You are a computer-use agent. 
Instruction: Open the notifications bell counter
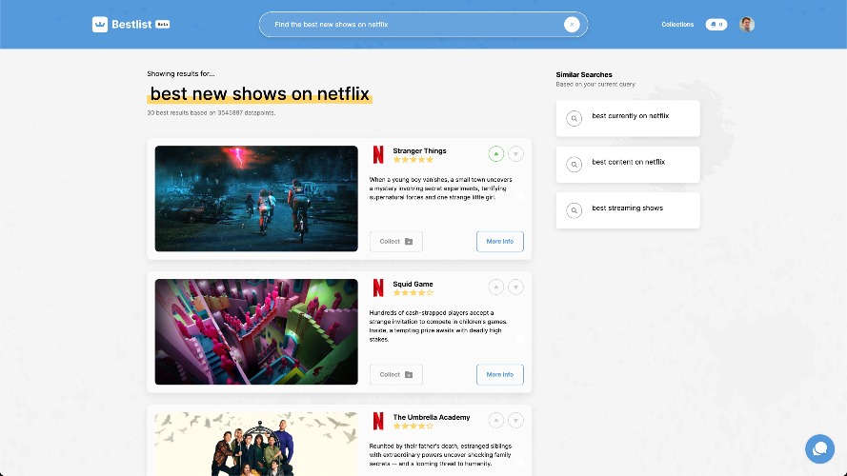(716, 25)
